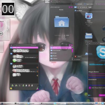105x105 pixels.
Task: Close the Dolphin filter bar with red X
Action: [75, 57]
